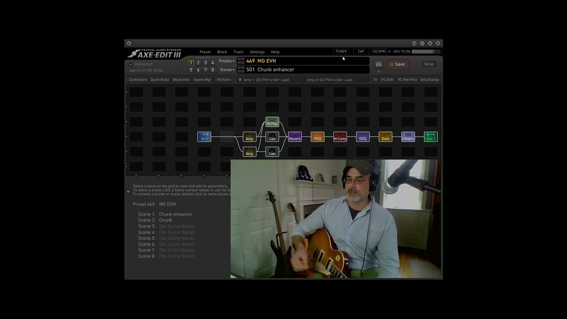Select the upper Cab block
Screen dimensions: 567x319
(x=272, y=137)
